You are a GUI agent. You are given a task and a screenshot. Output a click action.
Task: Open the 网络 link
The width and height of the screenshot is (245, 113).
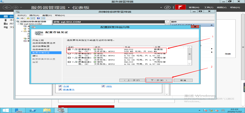point(109,86)
